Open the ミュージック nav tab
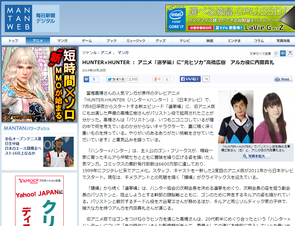 tap(136, 41)
